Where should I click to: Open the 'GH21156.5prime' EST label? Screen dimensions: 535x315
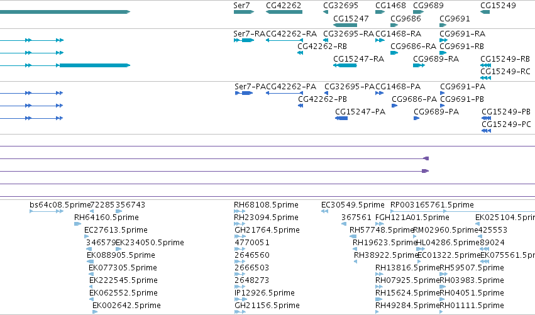267,306
